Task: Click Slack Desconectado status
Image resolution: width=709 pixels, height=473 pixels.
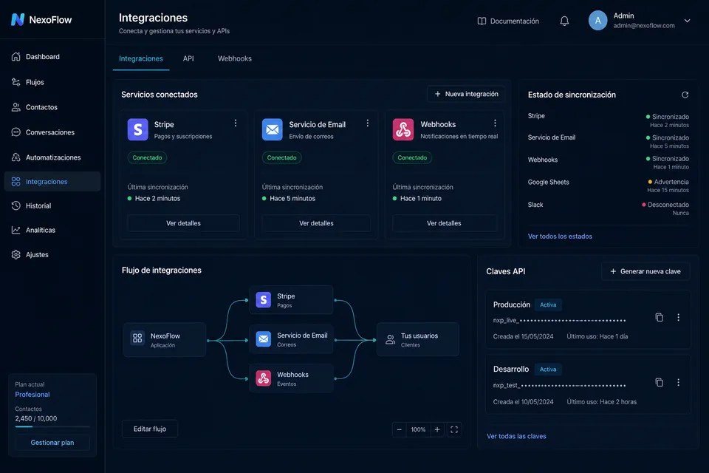Action: pos(665,205)
